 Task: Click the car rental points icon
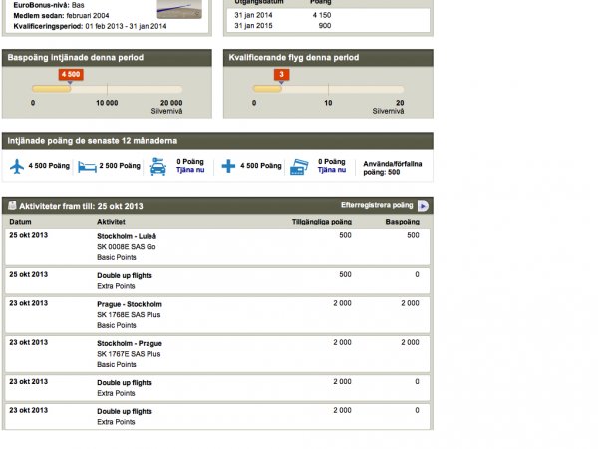158,166
